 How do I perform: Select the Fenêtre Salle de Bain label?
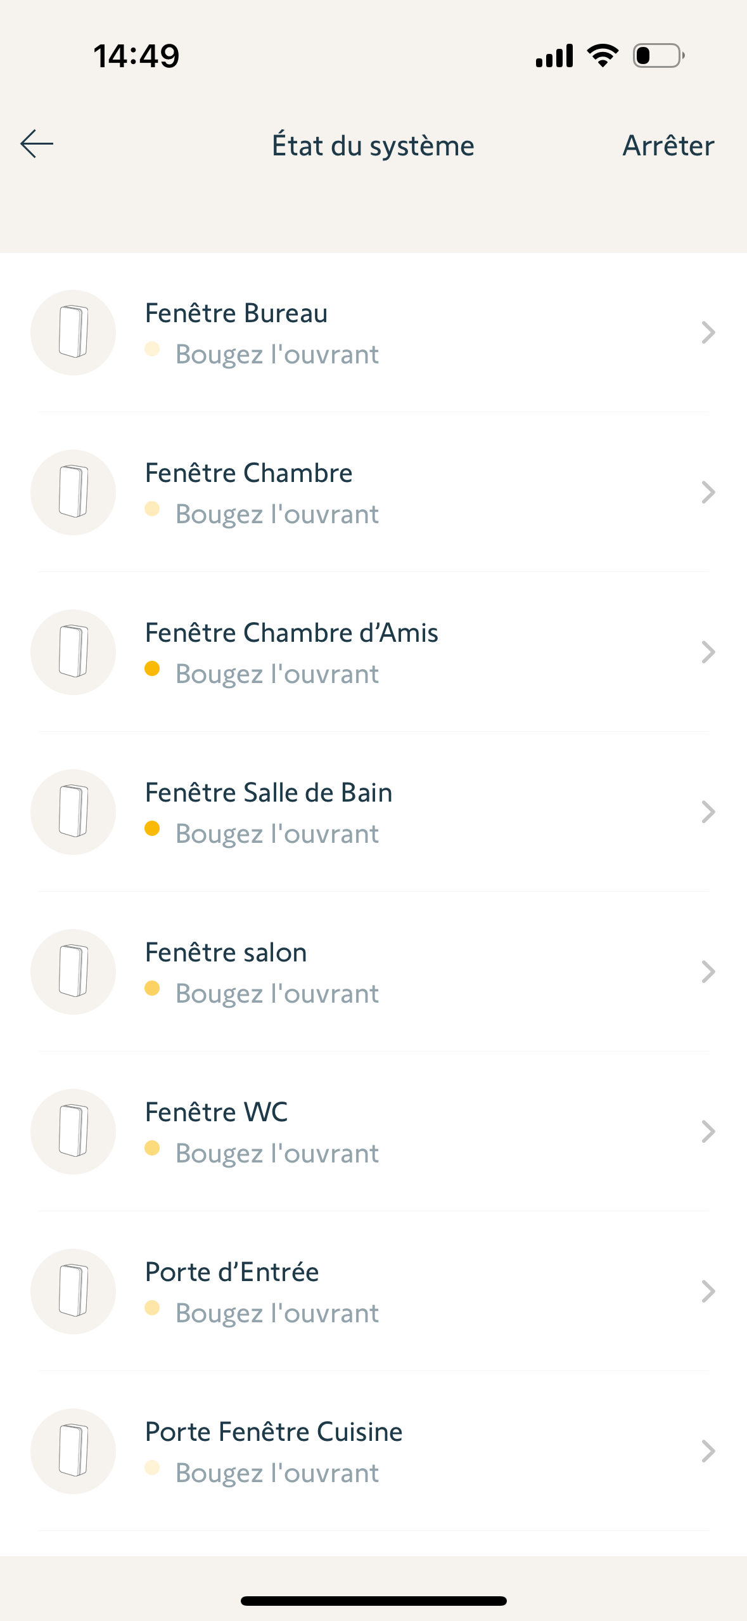click(269, 793)
